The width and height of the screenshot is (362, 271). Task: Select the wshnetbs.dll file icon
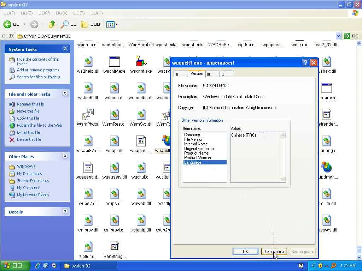coord(141,88)
